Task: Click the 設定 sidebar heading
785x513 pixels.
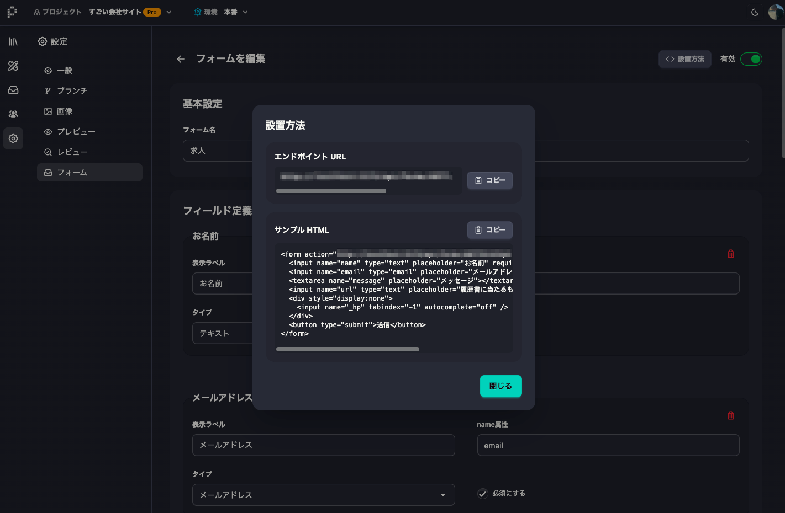Action: coord(53,41)
